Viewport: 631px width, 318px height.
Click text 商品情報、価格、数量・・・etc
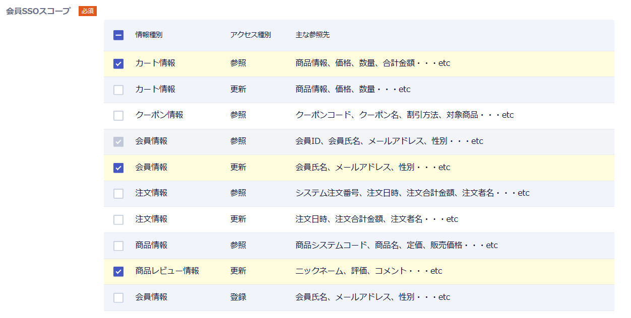(x=353, y=90)
